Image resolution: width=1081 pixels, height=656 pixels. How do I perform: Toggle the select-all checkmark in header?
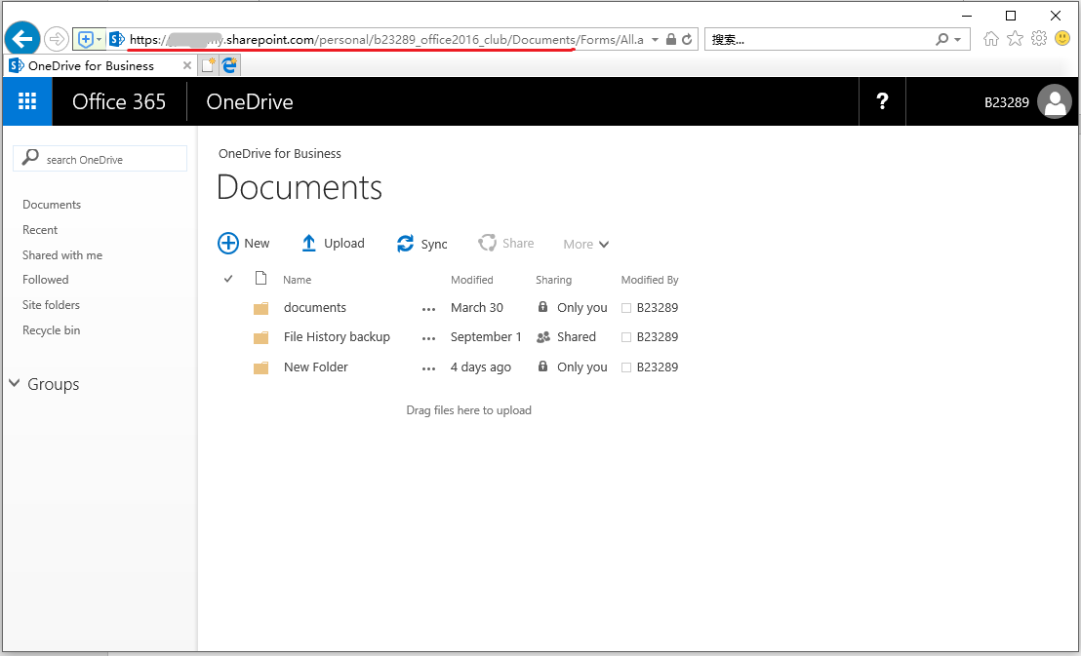[228, 279]
